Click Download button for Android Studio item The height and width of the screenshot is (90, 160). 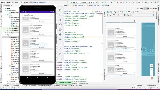(x=42, y=73)
